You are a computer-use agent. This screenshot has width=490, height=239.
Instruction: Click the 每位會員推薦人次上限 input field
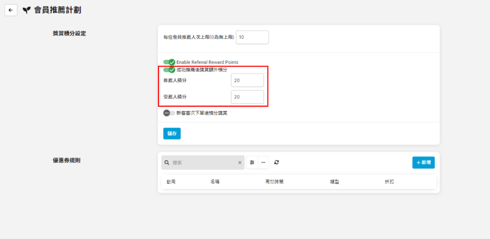click(x=252, y=37)
